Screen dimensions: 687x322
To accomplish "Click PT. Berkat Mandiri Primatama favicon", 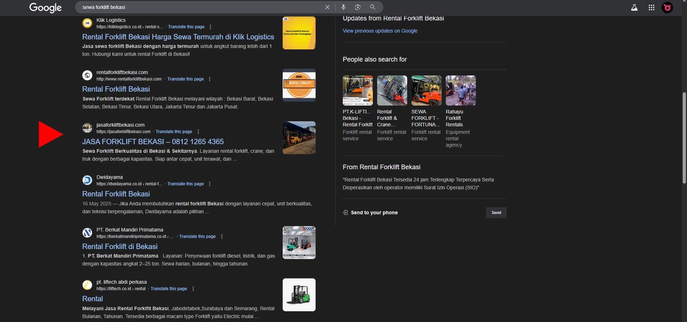I will click(87, 233).
